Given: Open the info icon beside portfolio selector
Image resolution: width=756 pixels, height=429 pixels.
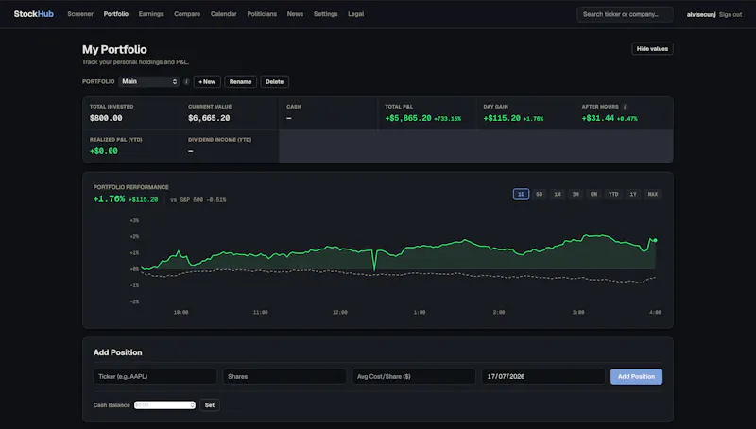Looking at the screenshot, I should pos(186,82).
